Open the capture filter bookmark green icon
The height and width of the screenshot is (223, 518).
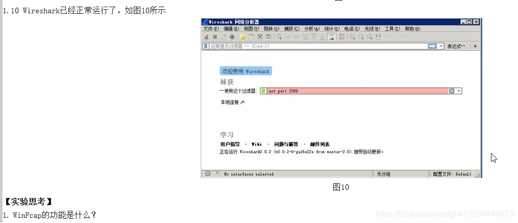coord(263,91)
